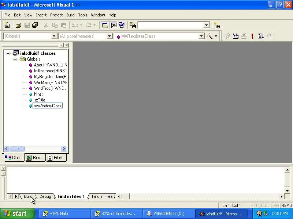Click inside the Find text input field
Viewport: 293px width, 219px height.
pyautogui.click(x=171, y=25)
